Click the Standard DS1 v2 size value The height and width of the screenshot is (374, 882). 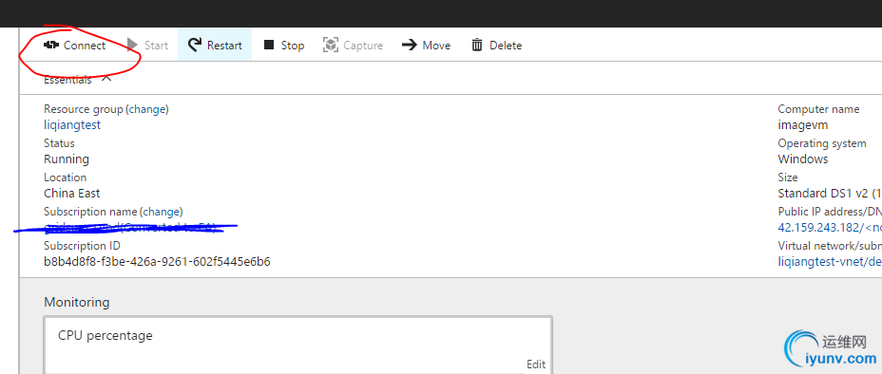(829, 194)
